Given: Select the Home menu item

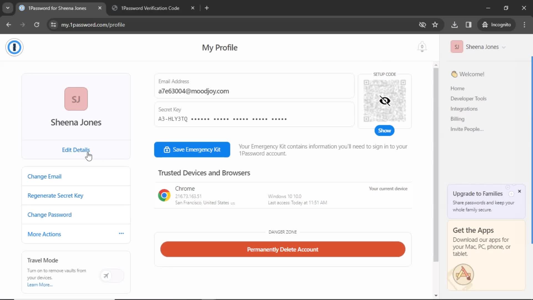Looking at the screenshot, I should (458, 88).
